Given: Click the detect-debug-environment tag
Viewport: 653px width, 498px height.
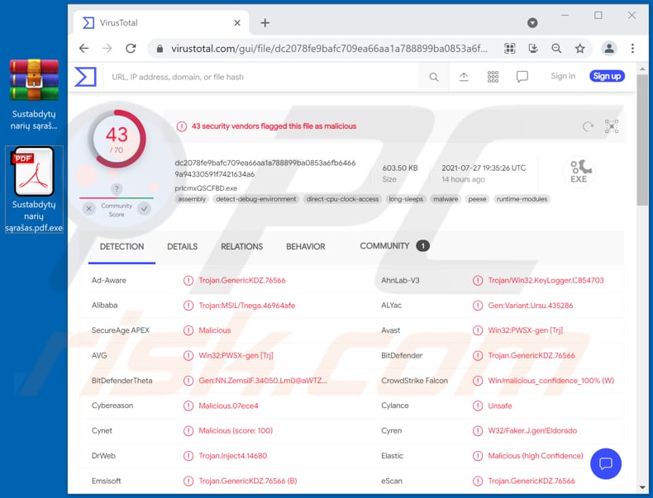Looking at the screenshot, I should tap(255, 199).
